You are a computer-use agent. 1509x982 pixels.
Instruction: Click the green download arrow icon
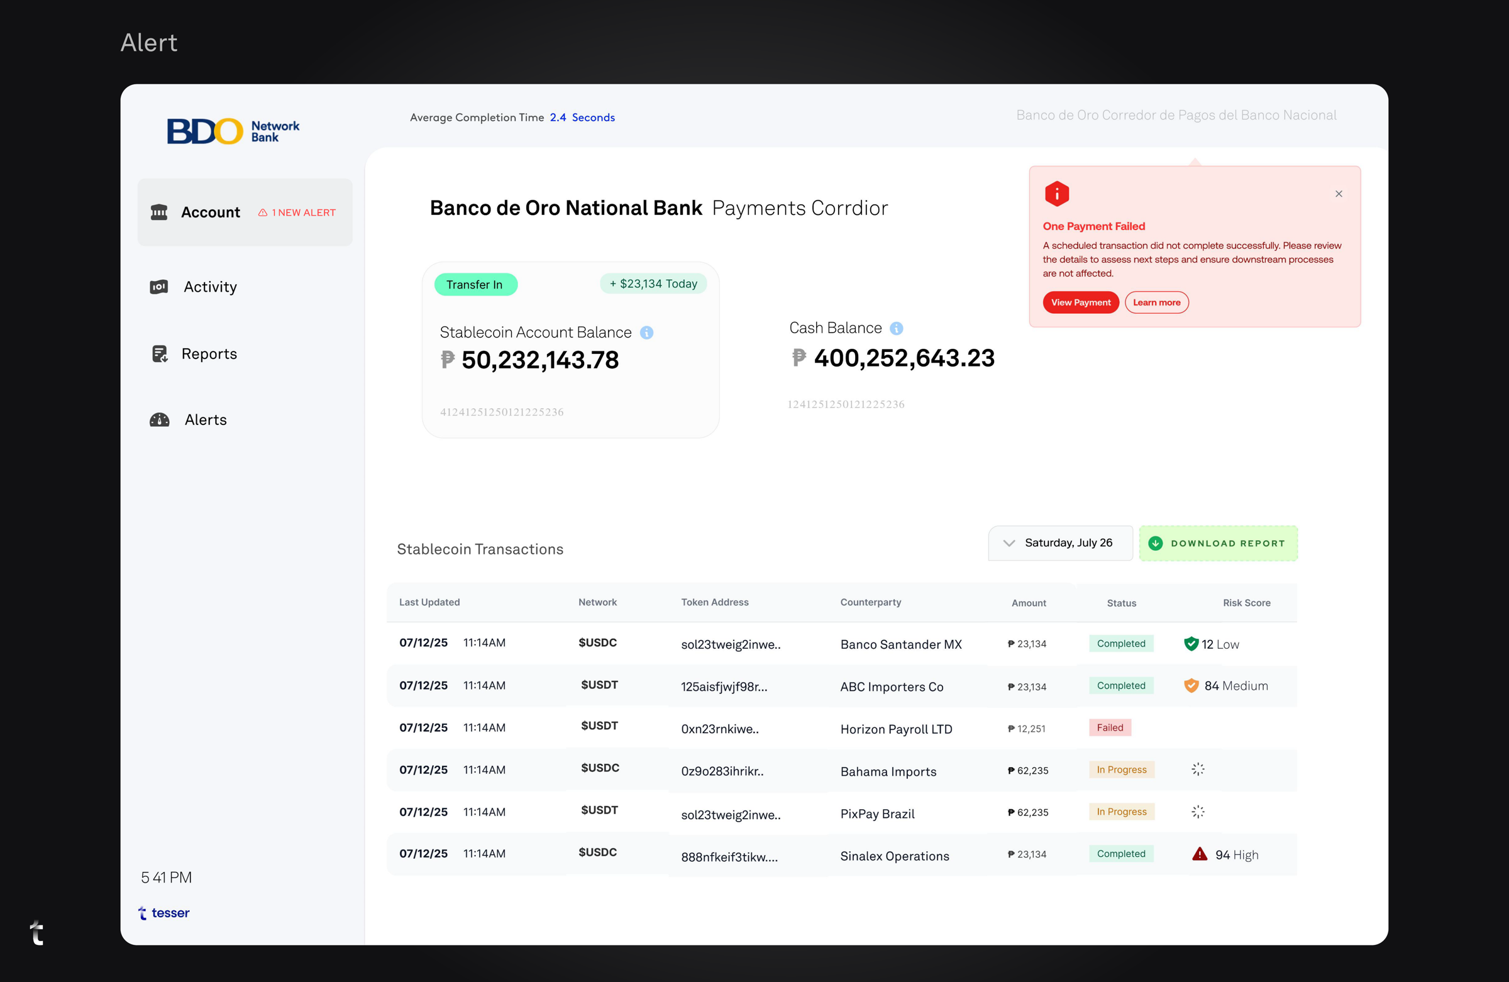(x=1155, y=543)
